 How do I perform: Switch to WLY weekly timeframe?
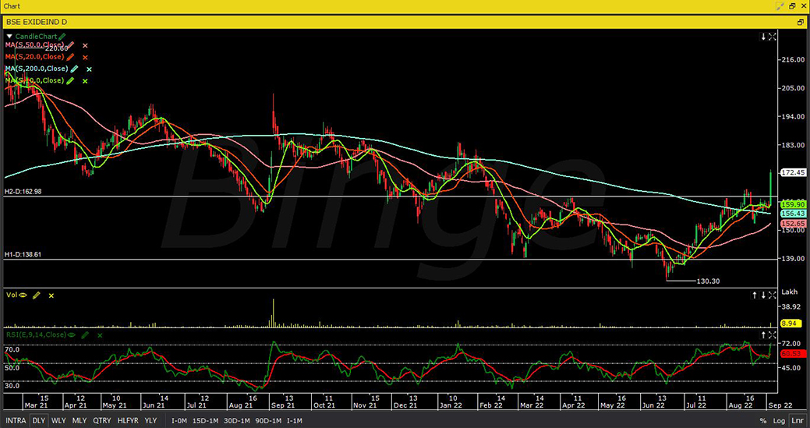[x=59, y=421]
